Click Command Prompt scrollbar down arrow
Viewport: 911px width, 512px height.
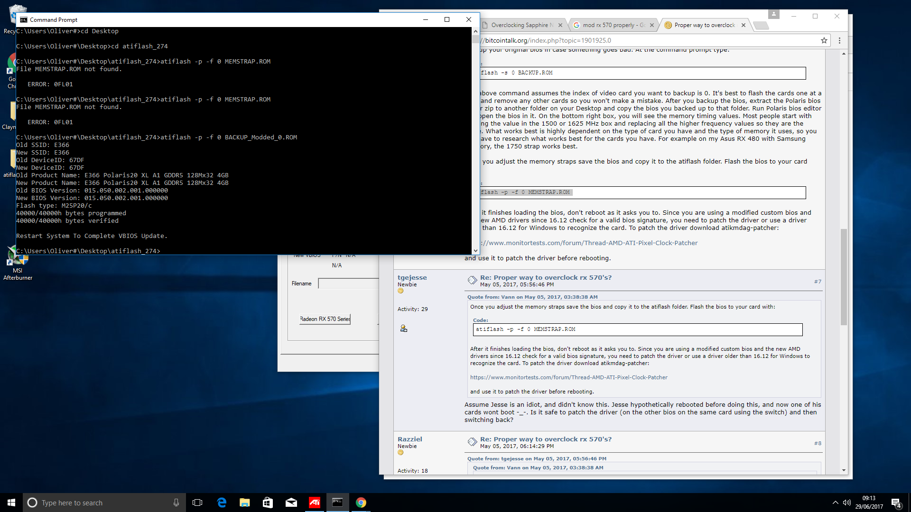click(475, 250)
